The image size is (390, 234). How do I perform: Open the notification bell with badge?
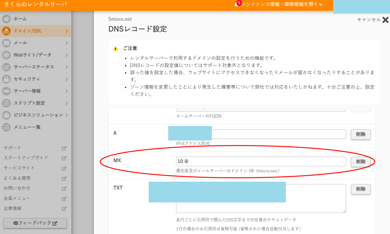(237, 4)
